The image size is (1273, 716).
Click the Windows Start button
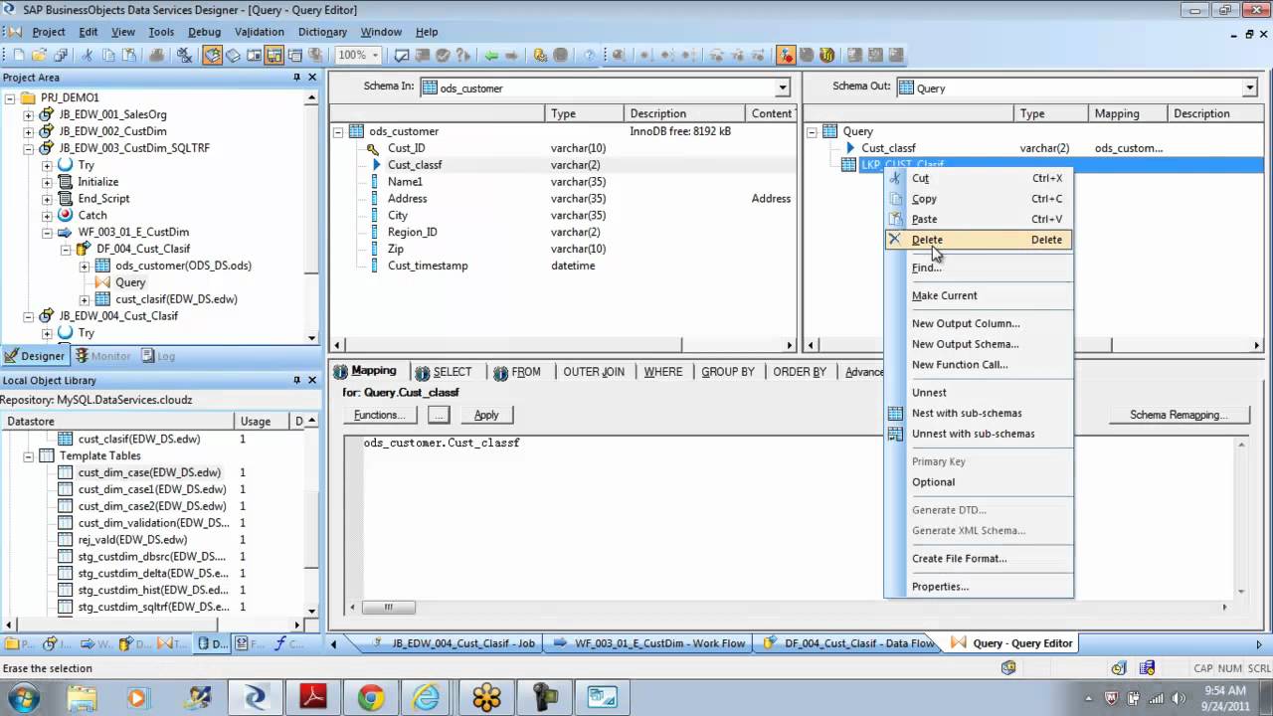click(22, 698)
